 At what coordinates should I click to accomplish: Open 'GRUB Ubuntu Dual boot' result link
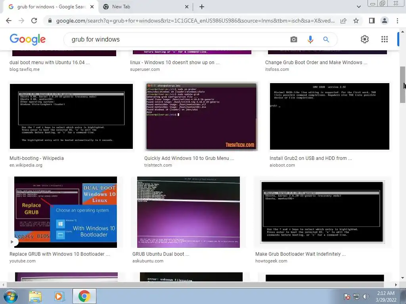pos(161,254)
